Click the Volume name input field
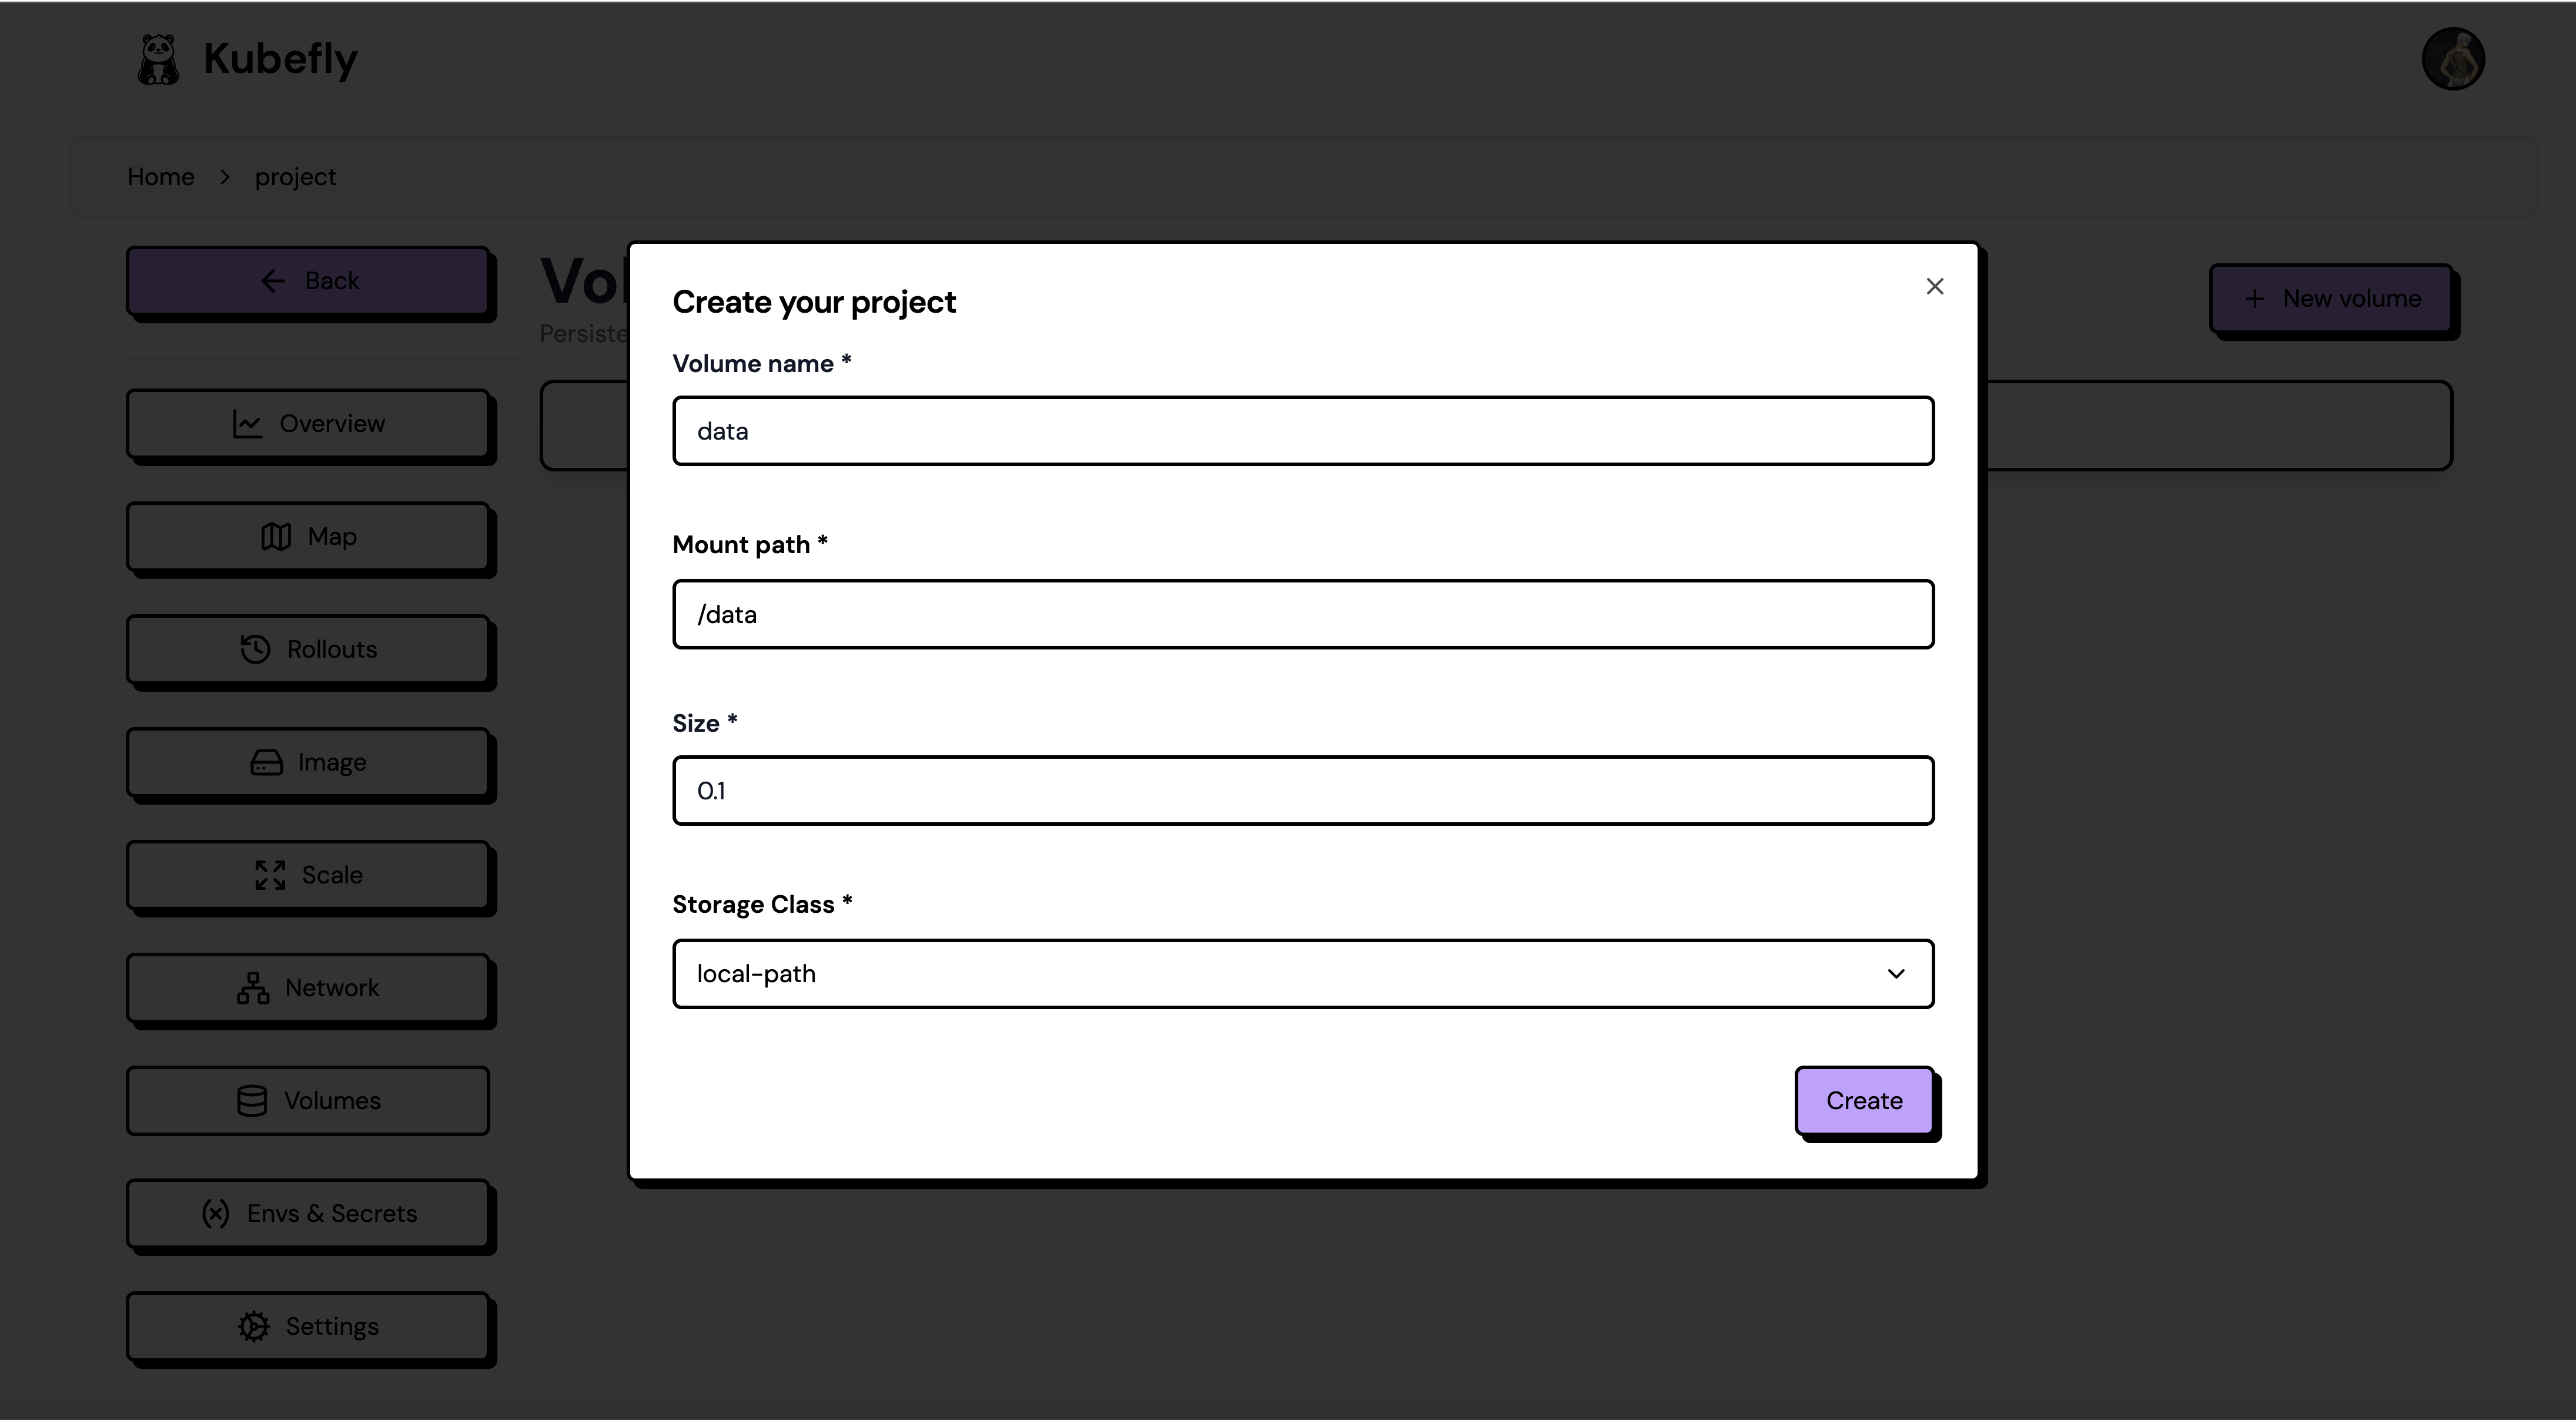Image resolution: width=2576 pixels, height=1420 pixels. point(1302,431)
